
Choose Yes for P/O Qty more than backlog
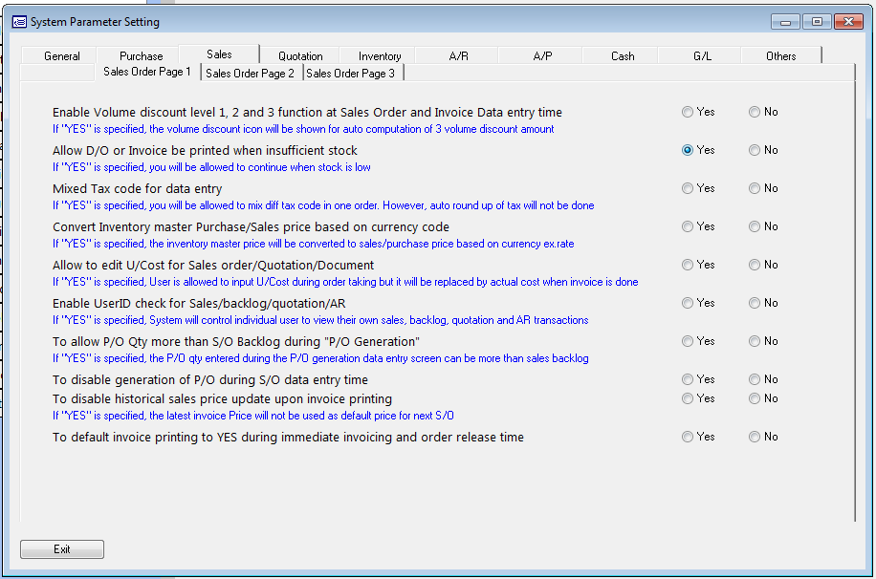(x=688, y=341)
